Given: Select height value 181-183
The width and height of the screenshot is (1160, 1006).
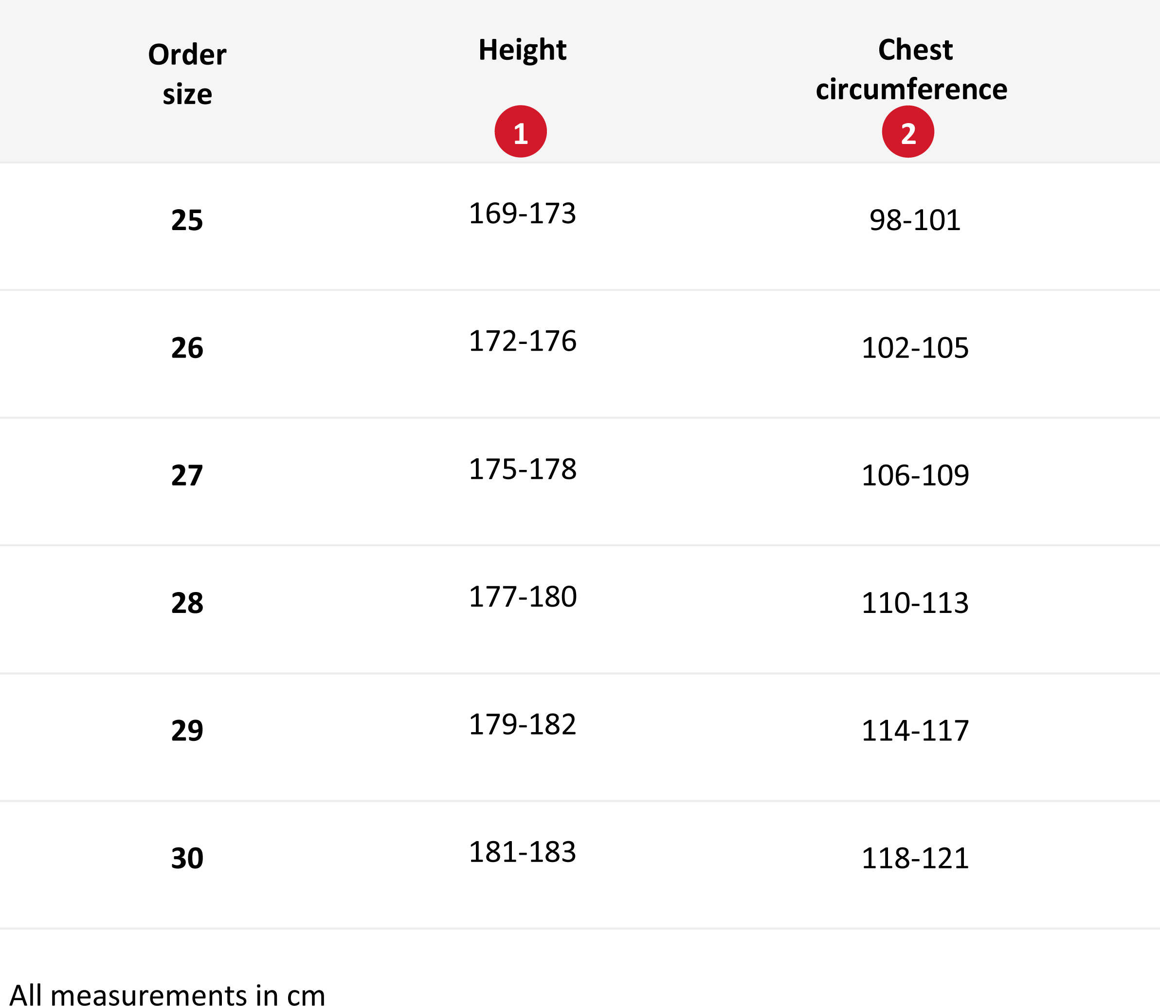Looking at the screenshot, I should (x=522, y=852).
